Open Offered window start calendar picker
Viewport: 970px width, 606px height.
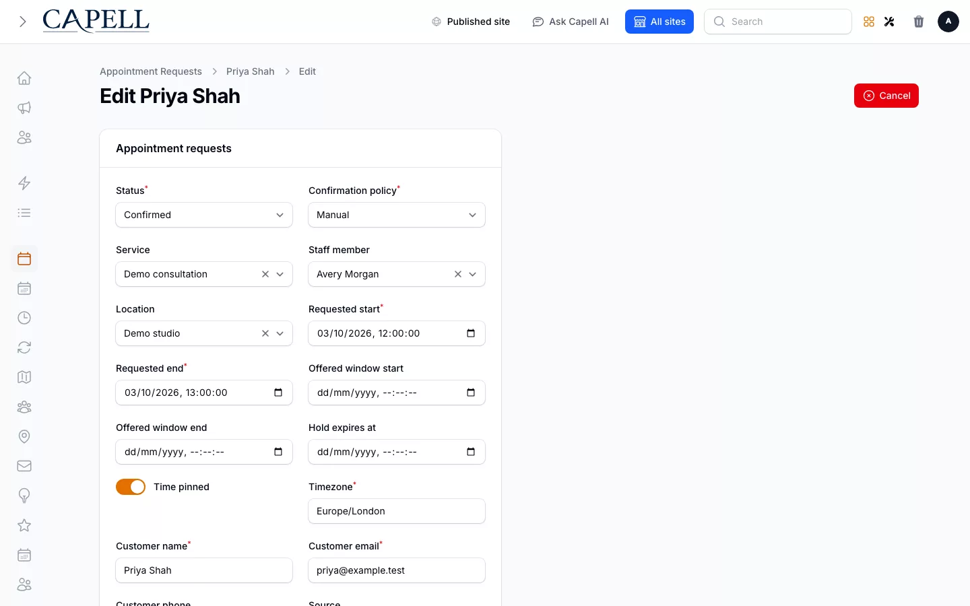point(471,393)
